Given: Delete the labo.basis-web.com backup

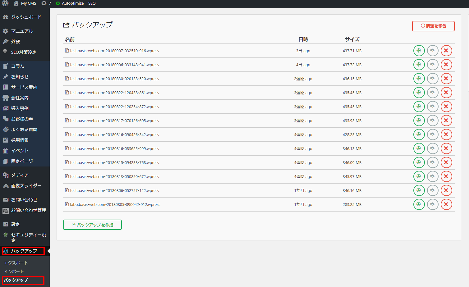Looking at the screenshot, I should click(446, 204).
